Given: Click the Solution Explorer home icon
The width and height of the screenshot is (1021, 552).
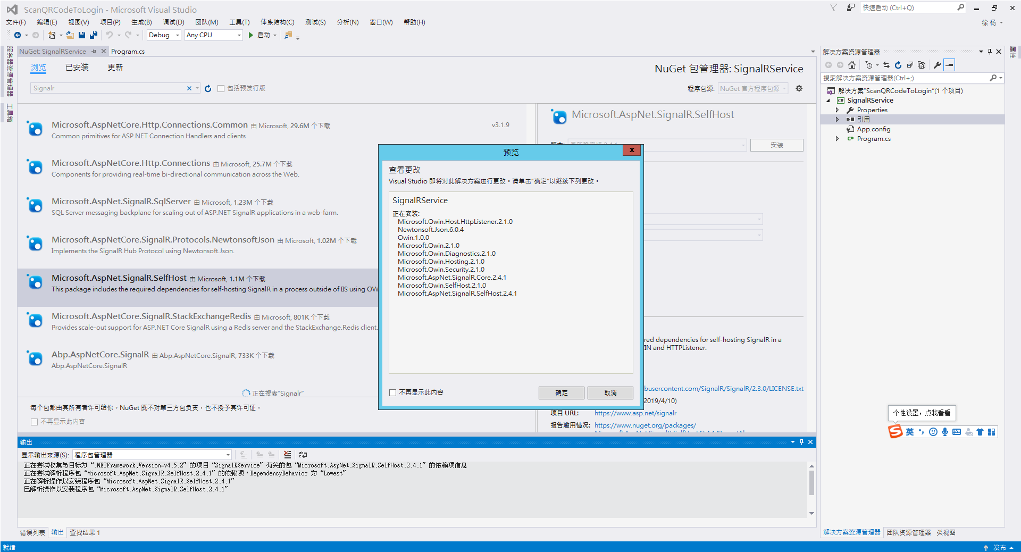Looking at the screenshot, I should click(852, 65).
